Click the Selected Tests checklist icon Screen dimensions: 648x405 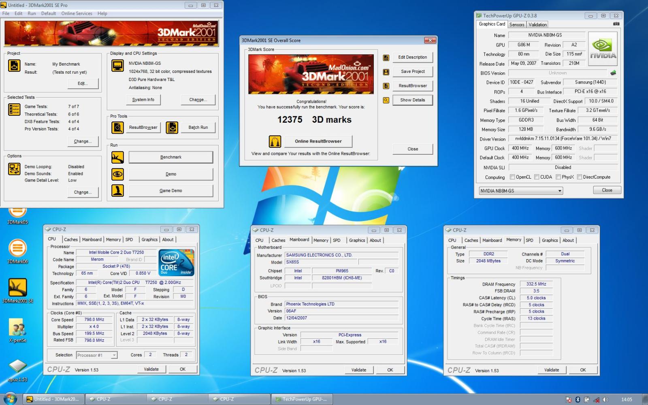pos(14,110)
